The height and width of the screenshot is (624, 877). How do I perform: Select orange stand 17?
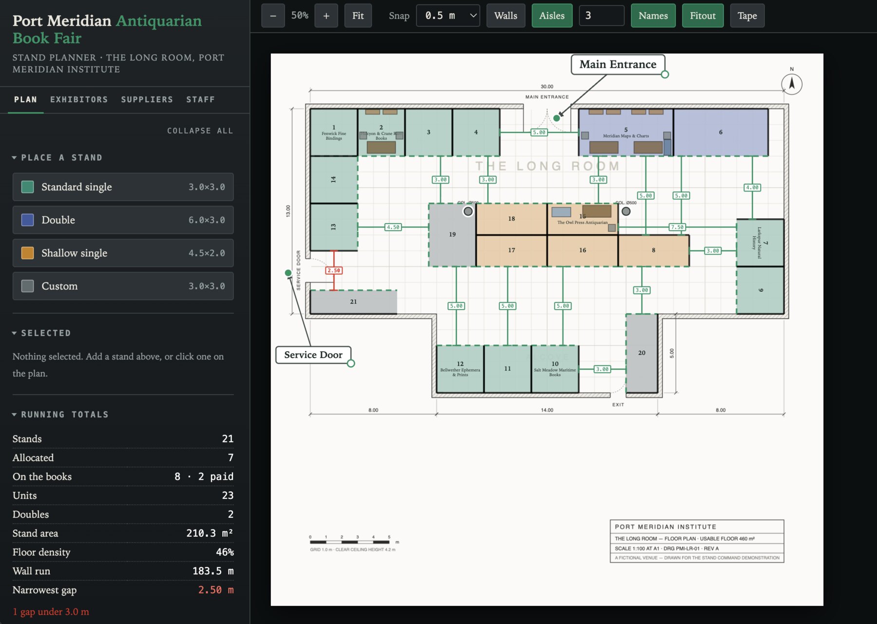512,250
